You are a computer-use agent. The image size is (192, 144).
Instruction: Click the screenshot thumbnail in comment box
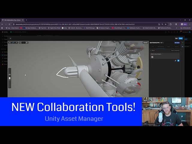tap(152, 57)
